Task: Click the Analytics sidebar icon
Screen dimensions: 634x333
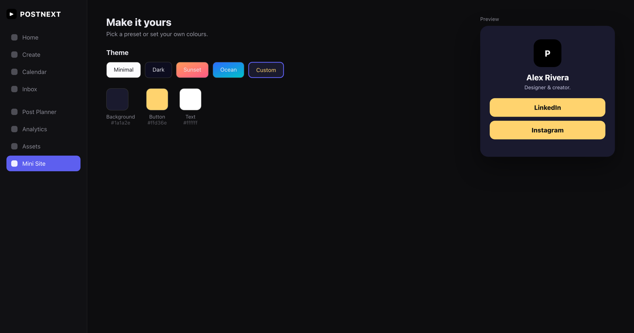Action: [x=14, y=129]
